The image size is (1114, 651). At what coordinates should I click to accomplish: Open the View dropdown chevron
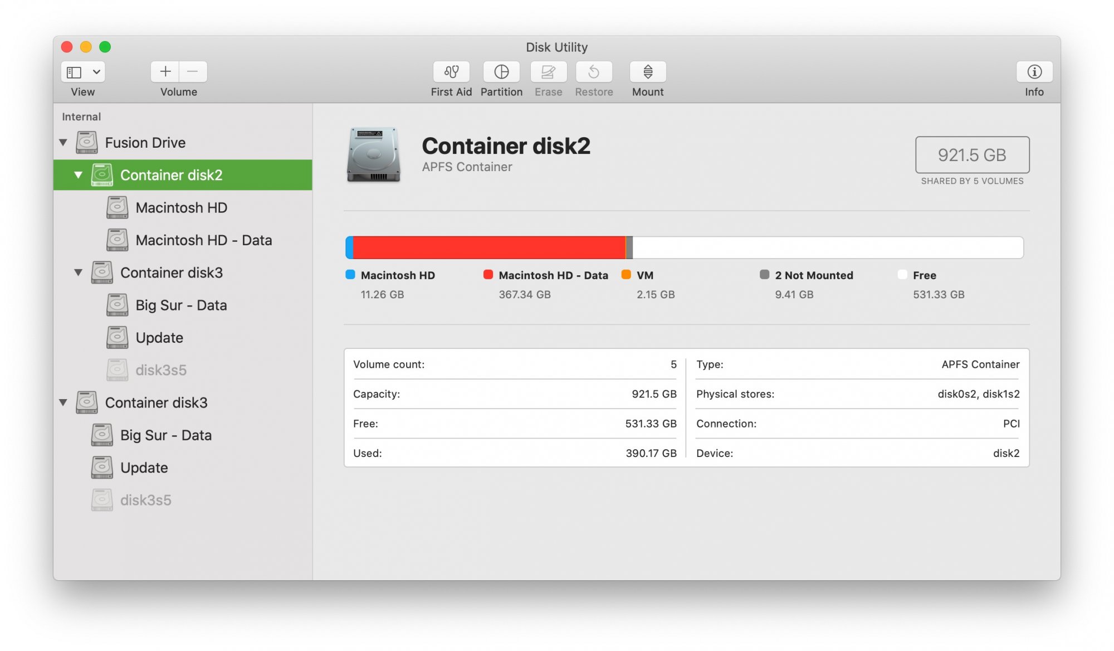(96, 72)
